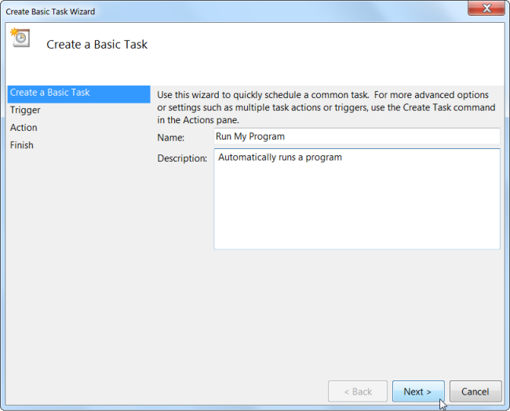This screenshot has width=510, height=411.
Task: Open the Action step in sidebar
Action: click(x=24, y=128)
